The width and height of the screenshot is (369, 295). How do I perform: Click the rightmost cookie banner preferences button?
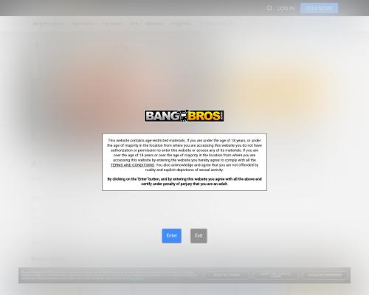tap(325, 275)
